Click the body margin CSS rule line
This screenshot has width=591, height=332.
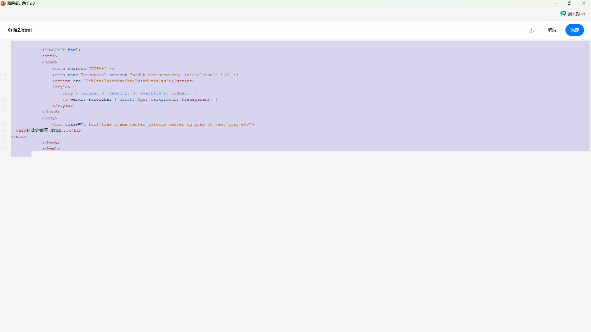[129, 93]
